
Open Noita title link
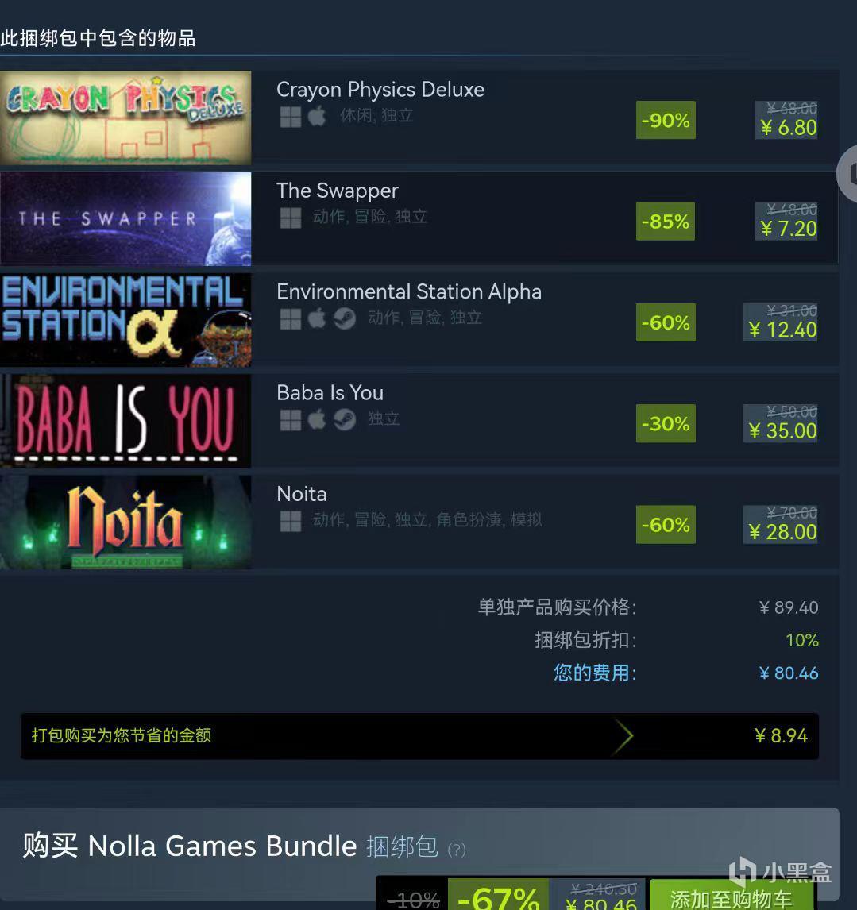301,494
